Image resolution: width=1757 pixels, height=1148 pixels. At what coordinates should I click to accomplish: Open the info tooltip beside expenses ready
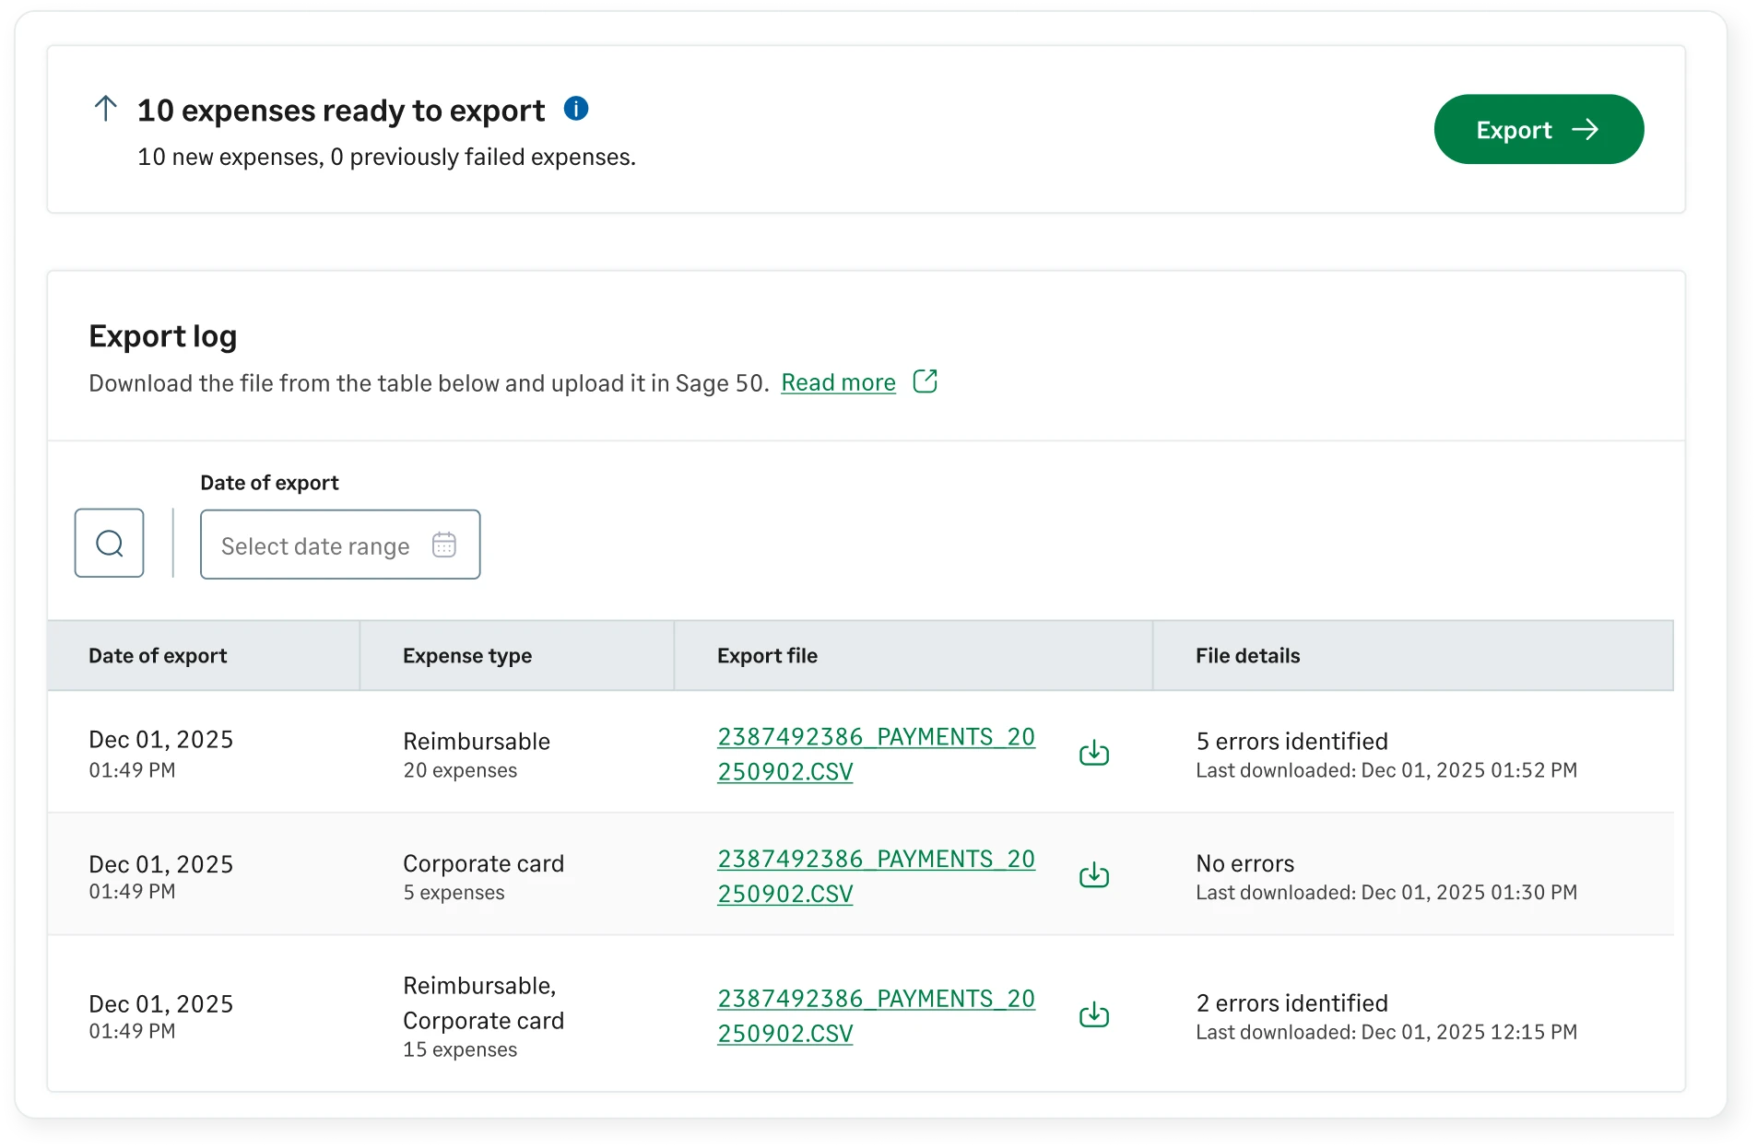click(x=576, y=108)
